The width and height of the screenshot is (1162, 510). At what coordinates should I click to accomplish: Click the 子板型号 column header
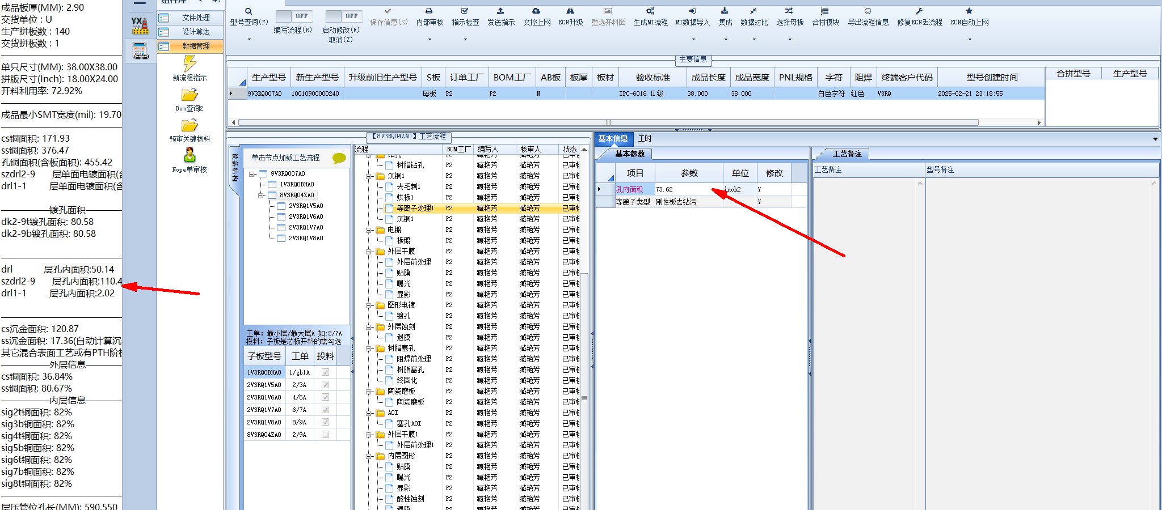pyautogui.click(x=264, y=356)
